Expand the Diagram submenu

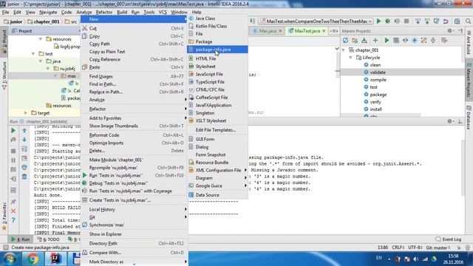coord(217,178)
